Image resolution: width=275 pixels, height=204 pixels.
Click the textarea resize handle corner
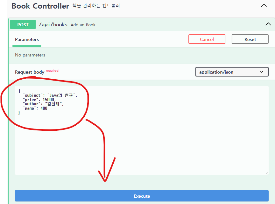pyautogui.click(x=267, y=173)
